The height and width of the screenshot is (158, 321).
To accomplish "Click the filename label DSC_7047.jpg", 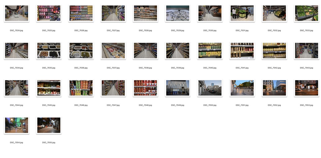I will [x=113, y=105].
